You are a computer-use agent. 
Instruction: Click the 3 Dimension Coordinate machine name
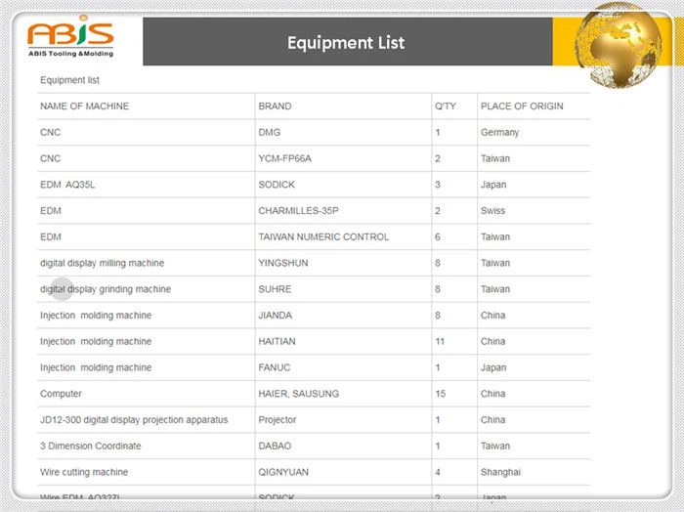(x=90, y=446)
